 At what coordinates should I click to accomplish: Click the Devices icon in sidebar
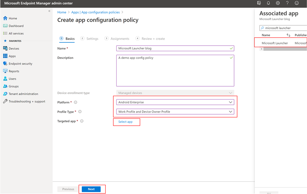click(5, 48)
